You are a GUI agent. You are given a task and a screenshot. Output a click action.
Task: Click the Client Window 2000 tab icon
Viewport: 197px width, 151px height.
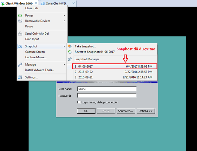coord(3,3)
